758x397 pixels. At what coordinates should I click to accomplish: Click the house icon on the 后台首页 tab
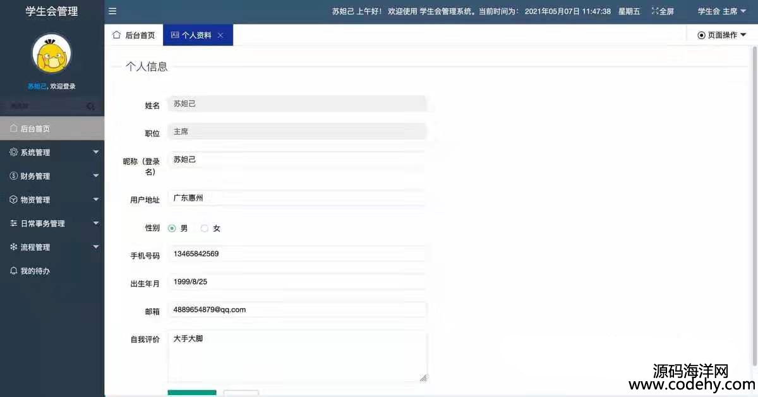tap(116, 35)
